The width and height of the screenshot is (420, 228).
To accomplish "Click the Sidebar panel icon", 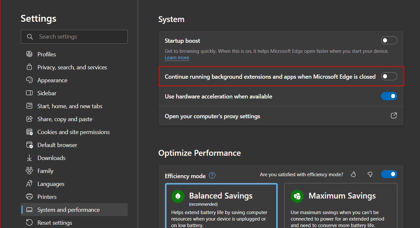I will click(29, 93).
